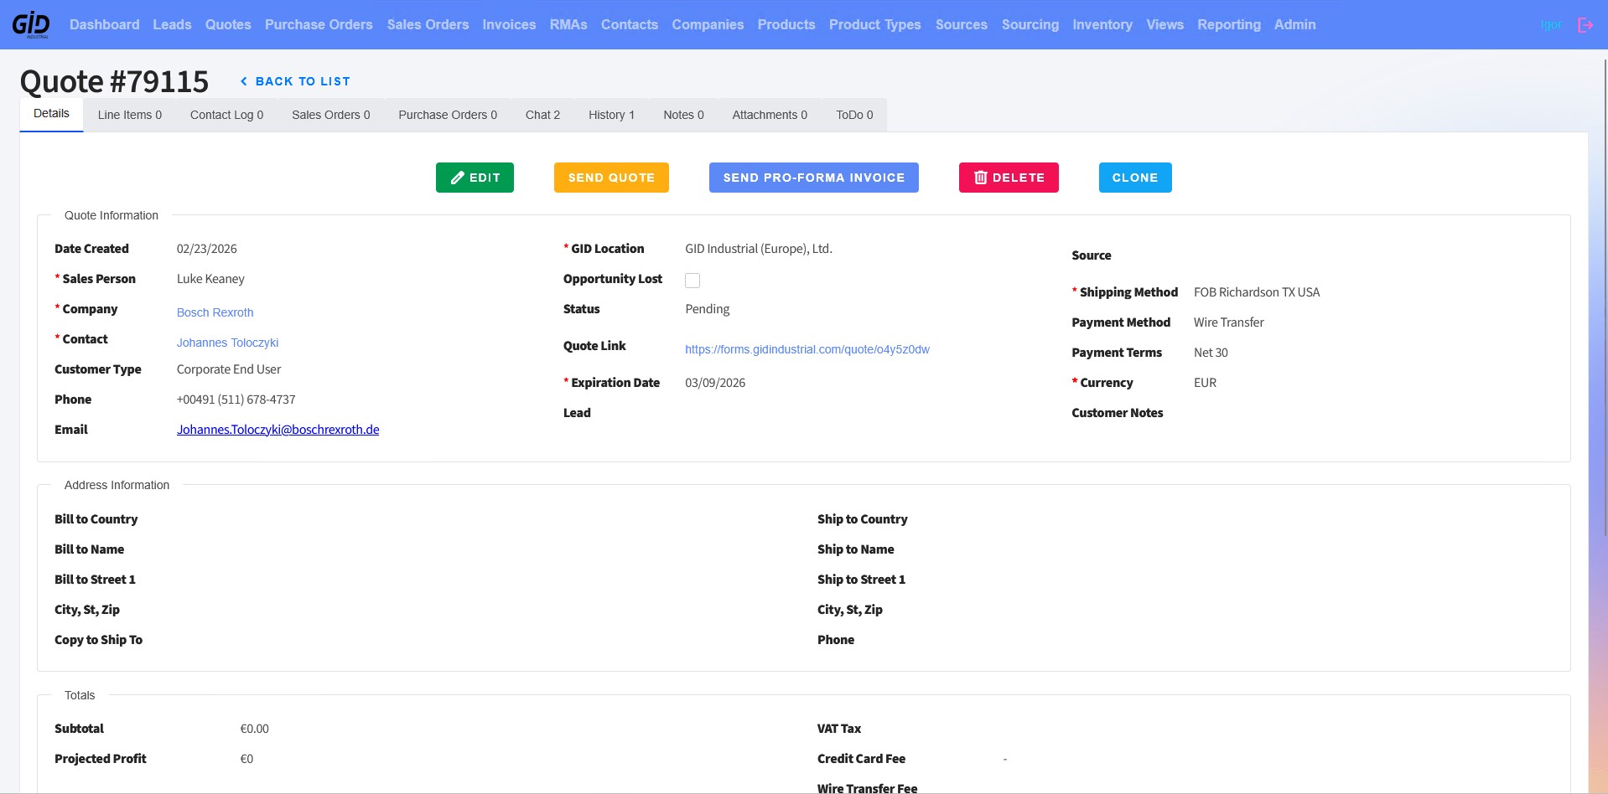Switch to the Chat tab
The image size is (1608, 794).
pos(542,115)
